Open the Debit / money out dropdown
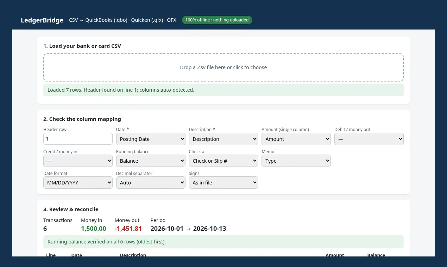Screen dimensions: 447x267 pyautogui.click(x=369, y=139)
